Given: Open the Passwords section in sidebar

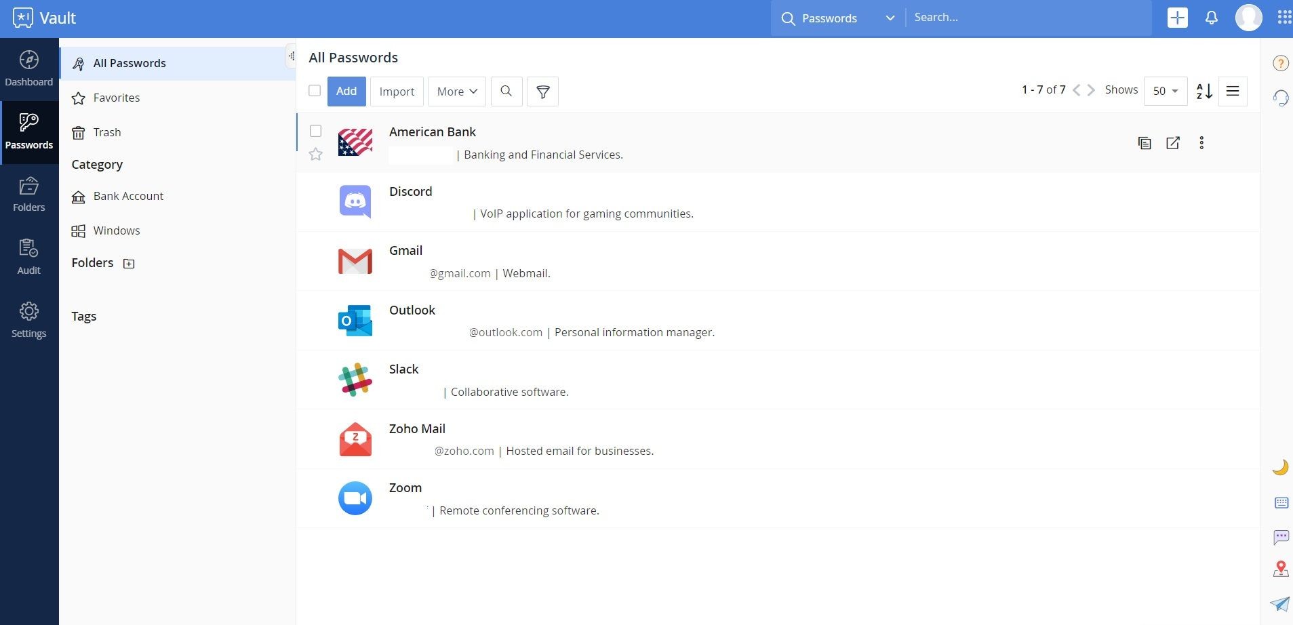Looking at the screenshot, I should point(28,132).
